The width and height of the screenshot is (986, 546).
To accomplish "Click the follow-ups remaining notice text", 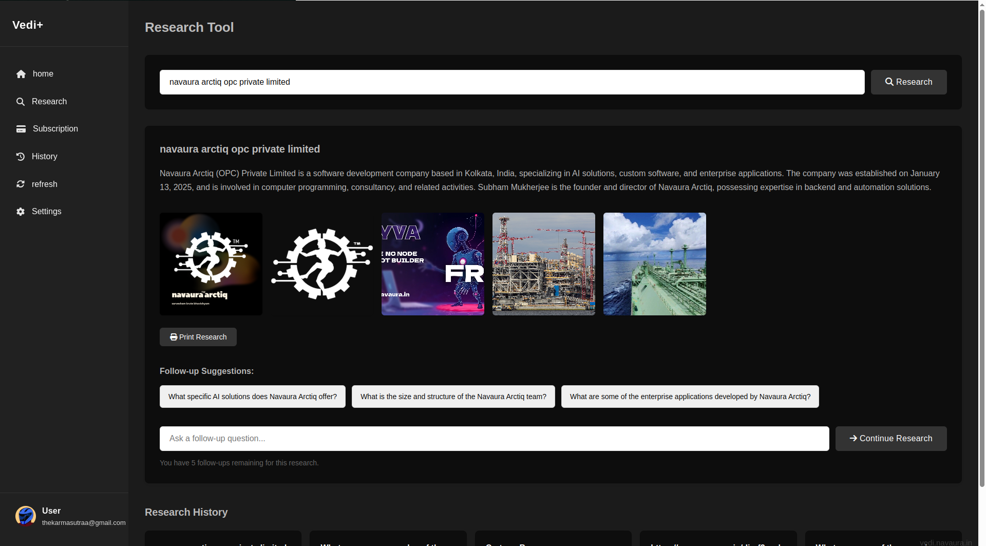I will click(x=239, y=463).
